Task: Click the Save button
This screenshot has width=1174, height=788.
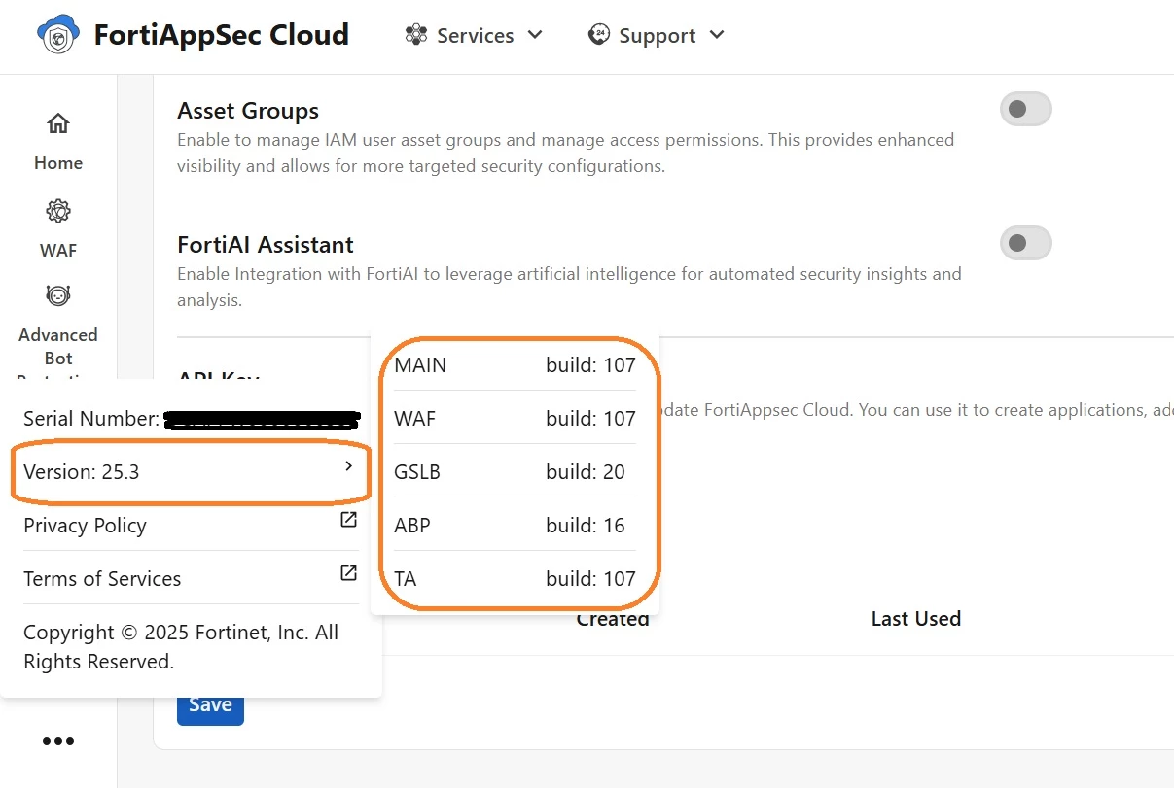Action: point(210,705)
